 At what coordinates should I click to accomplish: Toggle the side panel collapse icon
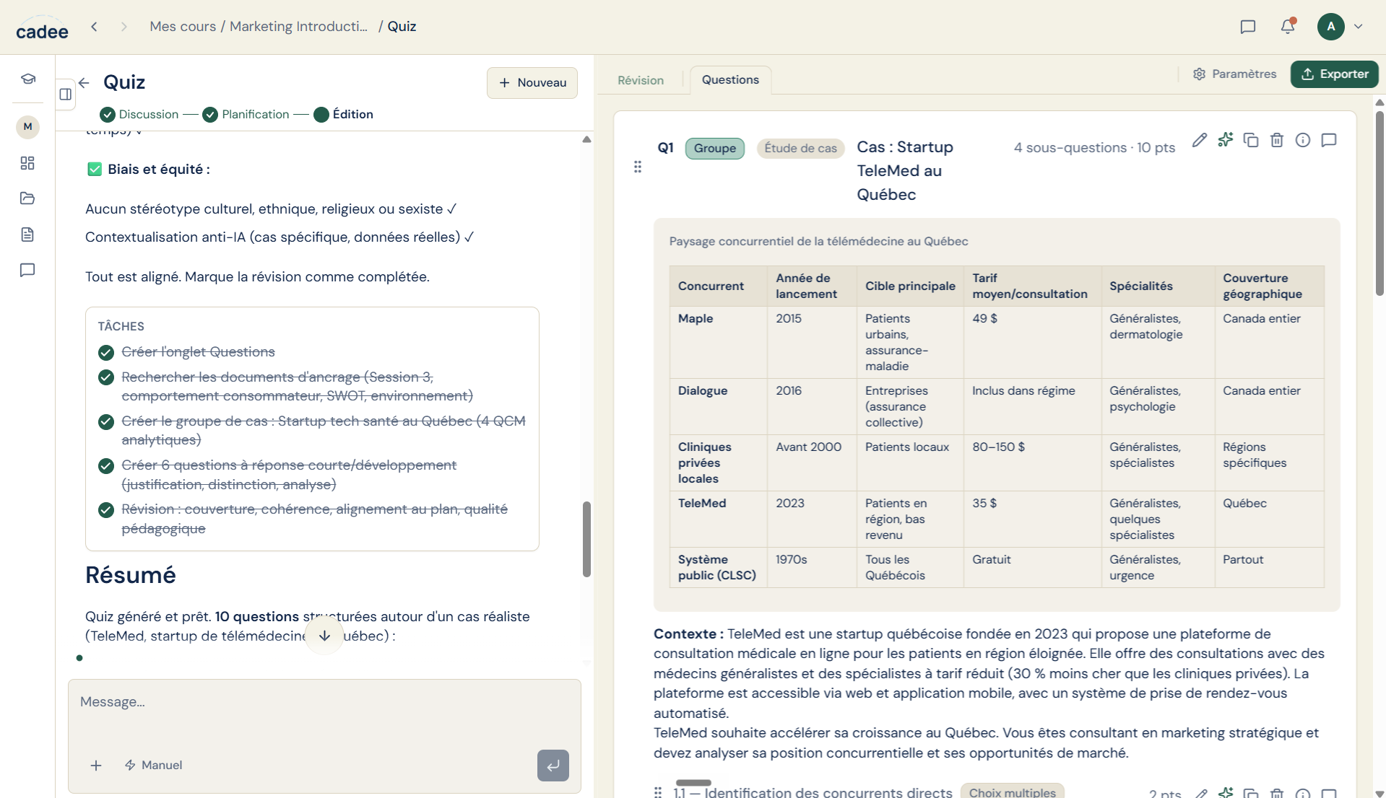66,94
